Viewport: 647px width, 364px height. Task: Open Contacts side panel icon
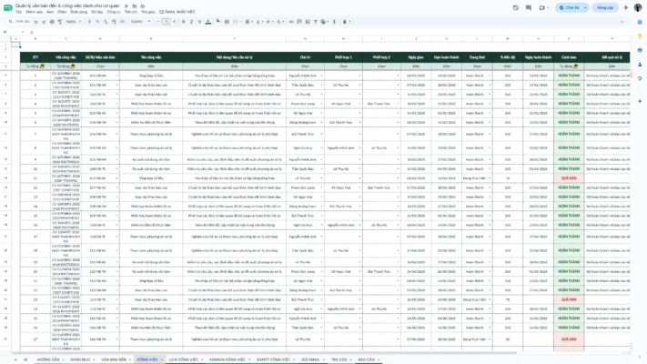[640, 65]
